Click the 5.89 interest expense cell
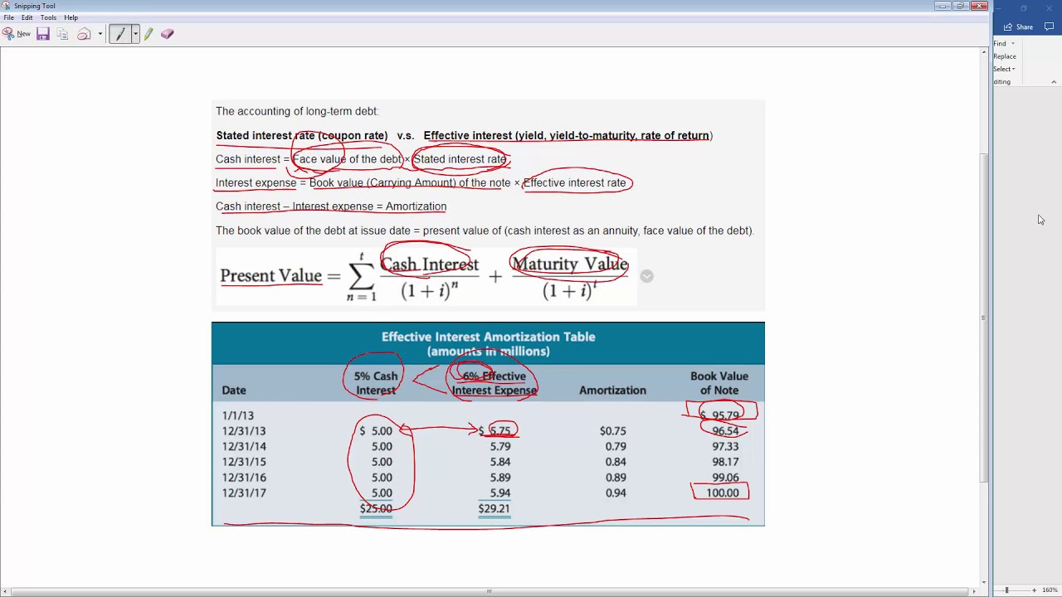This screenshot has width=1062, height=597. 500,478
